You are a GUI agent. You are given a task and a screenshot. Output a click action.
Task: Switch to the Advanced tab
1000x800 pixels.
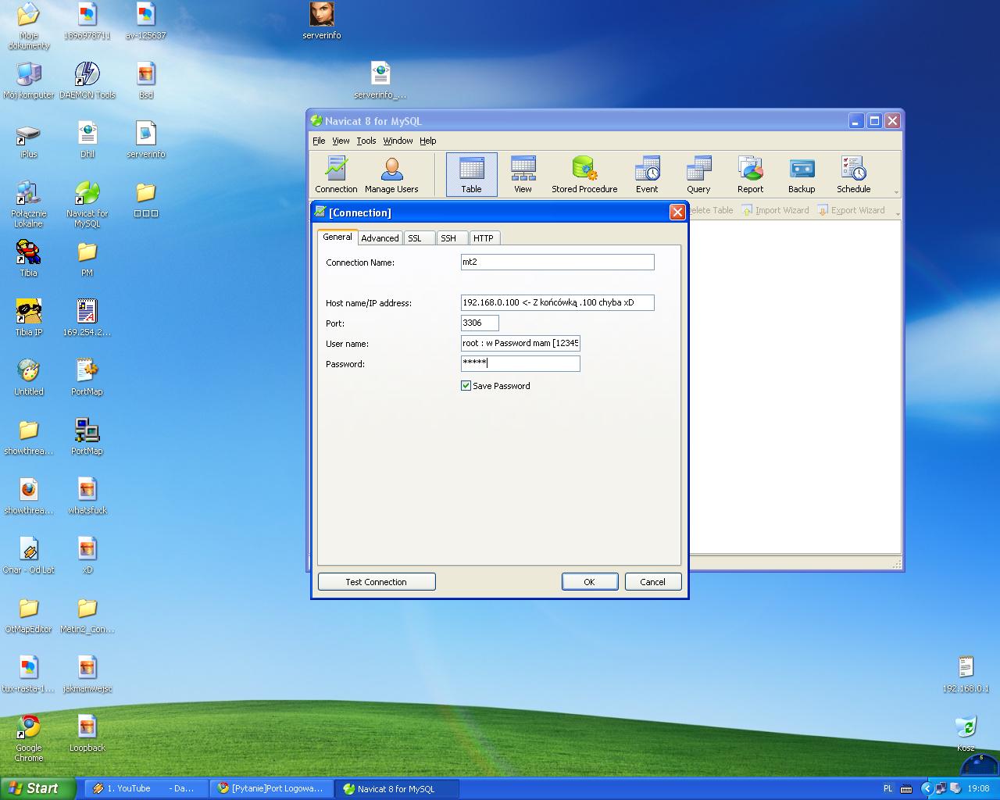point(380,238)
